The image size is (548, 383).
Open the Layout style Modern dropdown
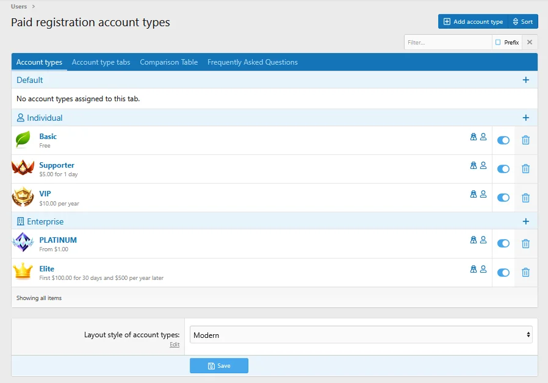(361, 335)
